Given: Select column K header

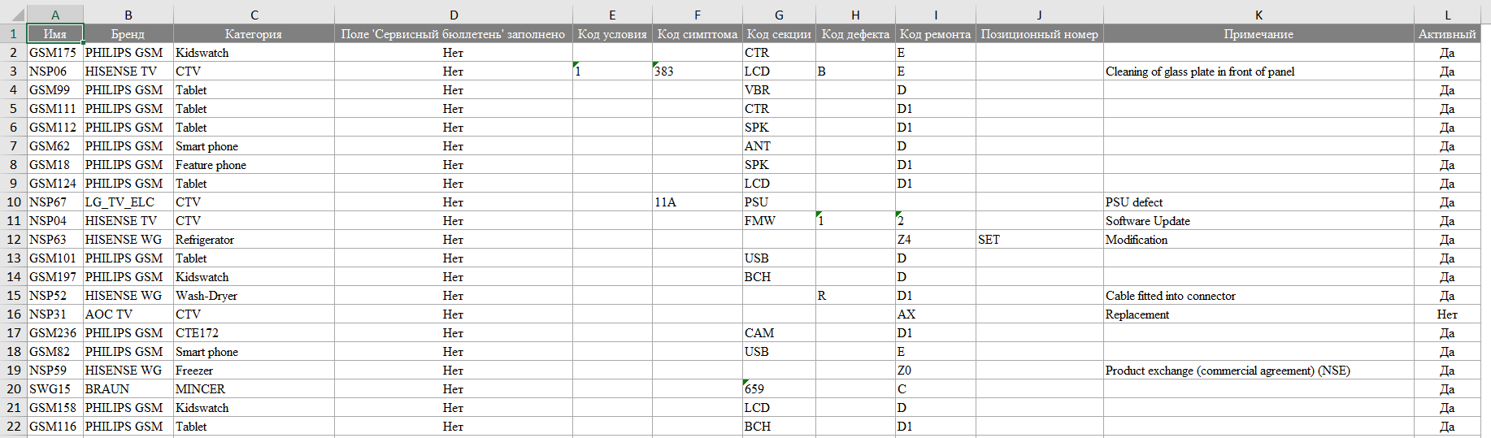Looking at the screenshot, I should point(1258,15).
